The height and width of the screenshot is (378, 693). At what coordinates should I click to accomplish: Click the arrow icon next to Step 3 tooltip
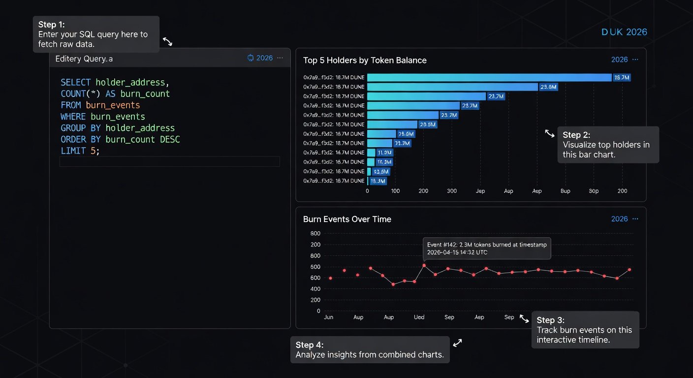[x=524, y=319]
